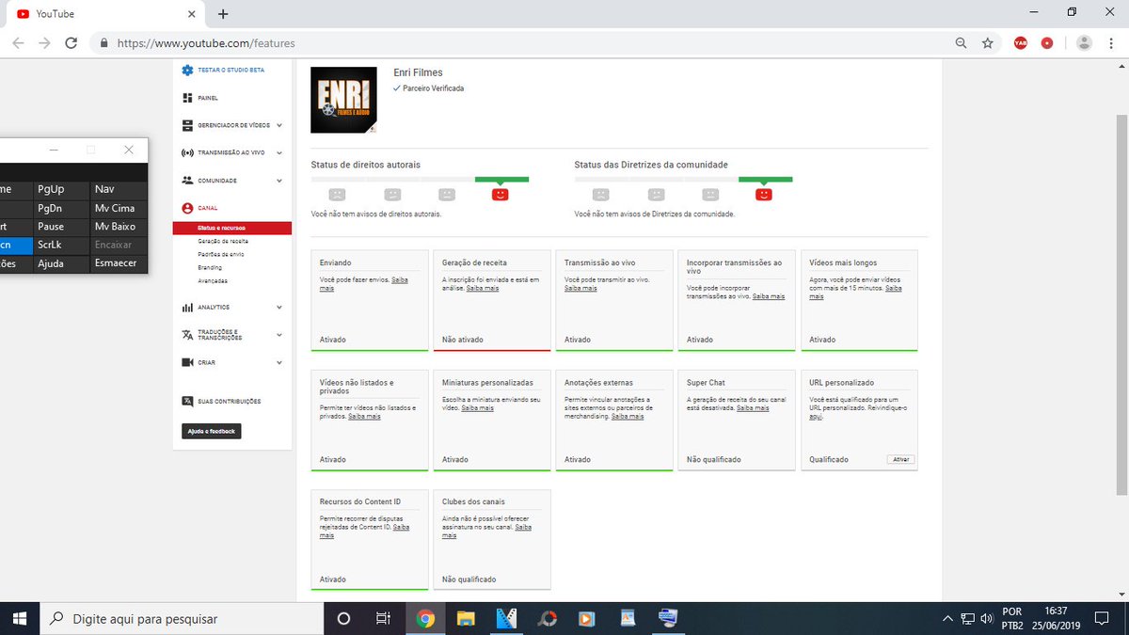Image resolution: width=1129 pixels, height=635 pixels.
Task: Click the Windows taskbar search box
Action: 182,618
